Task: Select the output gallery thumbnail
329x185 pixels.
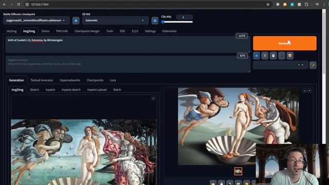Action: point(238,171)
